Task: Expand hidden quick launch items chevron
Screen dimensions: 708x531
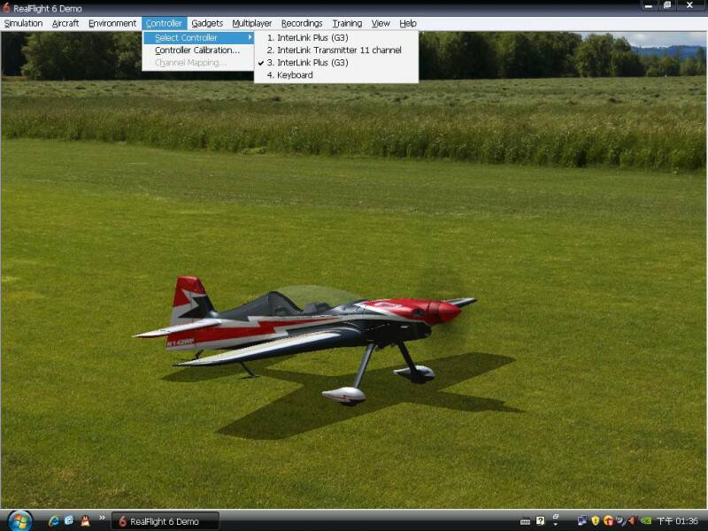Action: (x=102, y=518)
